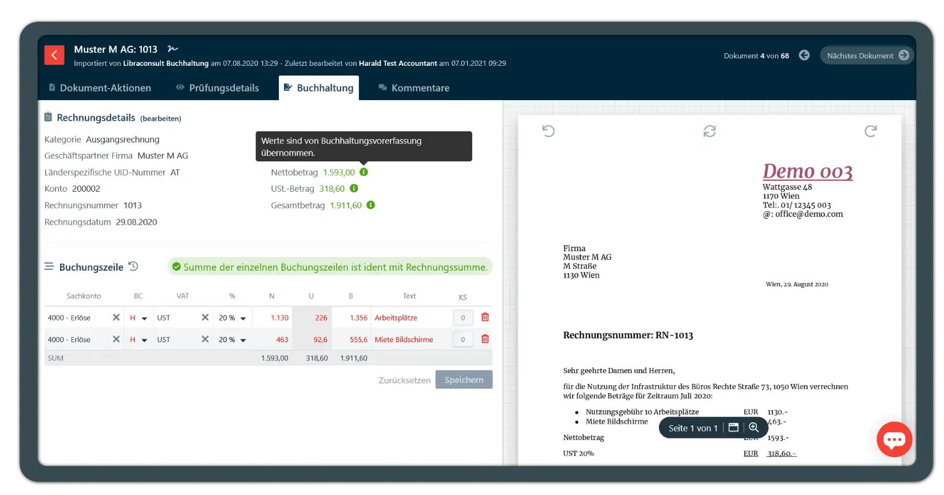Clear Sachkonto in Arbeitsplätze row
Viewport: 944px width, 495px height.
(116, 318)
